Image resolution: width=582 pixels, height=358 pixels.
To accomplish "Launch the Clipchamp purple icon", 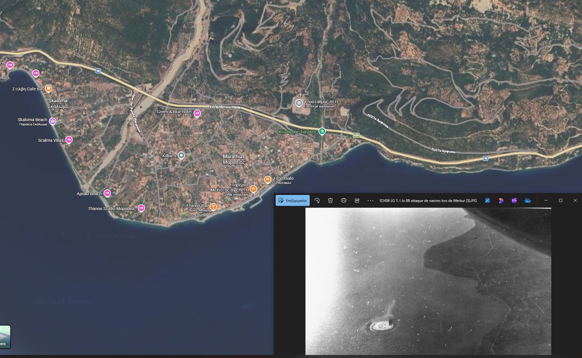I will pos(514,200).
